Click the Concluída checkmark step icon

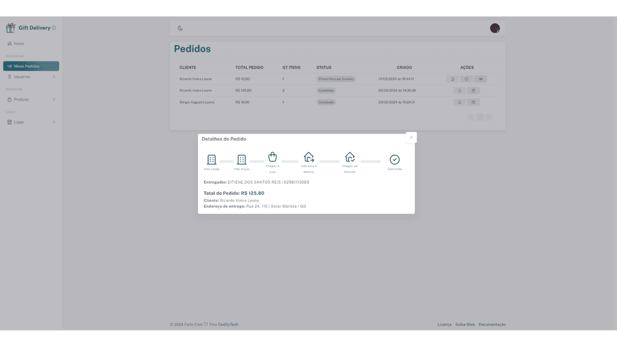(394, 160)
